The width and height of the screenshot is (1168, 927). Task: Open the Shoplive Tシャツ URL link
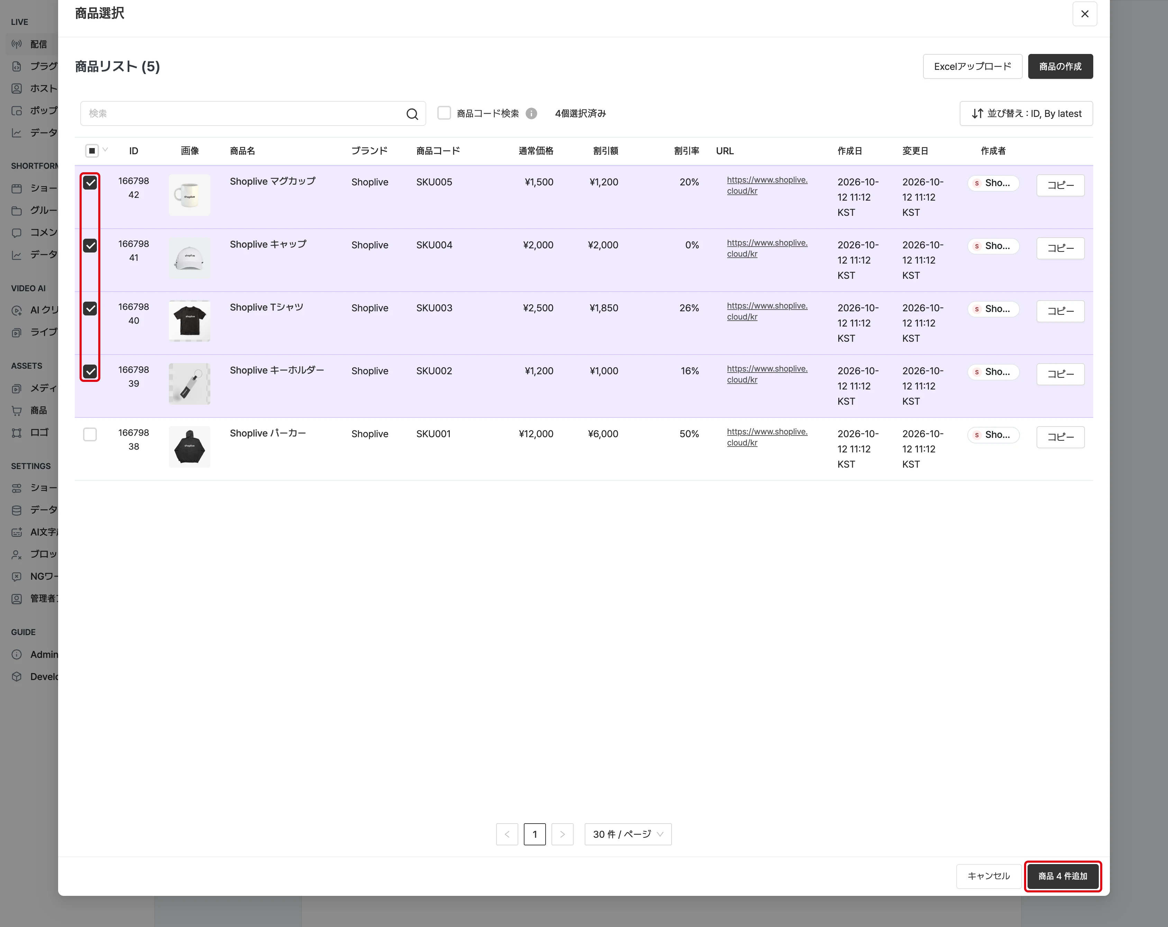pos(767,311)
